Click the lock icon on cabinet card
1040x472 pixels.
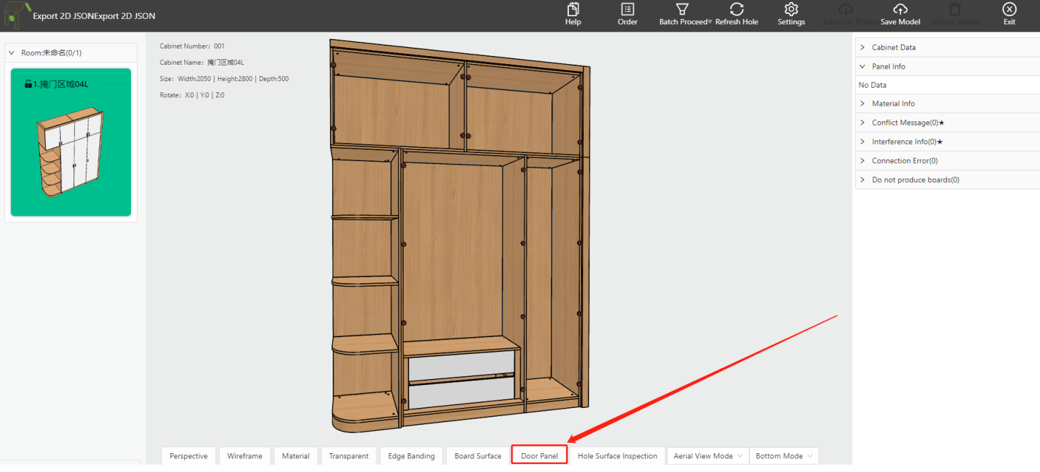click(28, 84)
